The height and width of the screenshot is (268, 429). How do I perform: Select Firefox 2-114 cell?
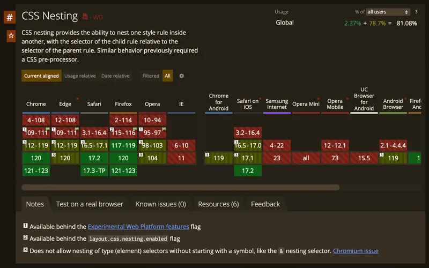(123, 120)
